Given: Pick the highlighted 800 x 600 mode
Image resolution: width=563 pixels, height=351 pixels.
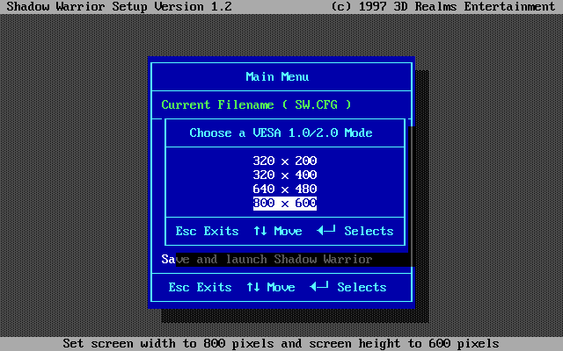Looking at the screenshot, I should click(285, 203).
